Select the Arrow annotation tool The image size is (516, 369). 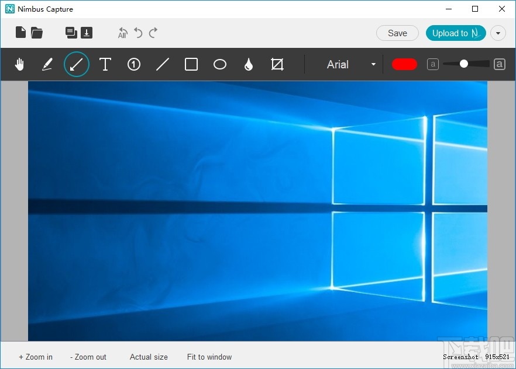(76, 64)
